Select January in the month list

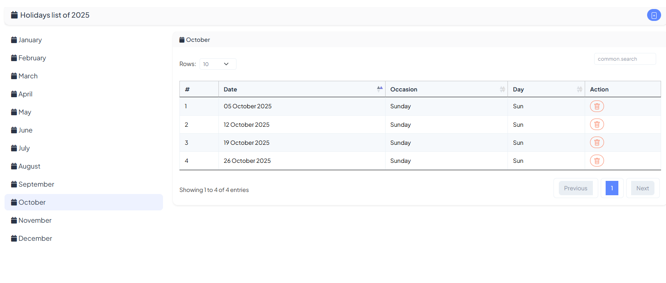click(30, 40)
